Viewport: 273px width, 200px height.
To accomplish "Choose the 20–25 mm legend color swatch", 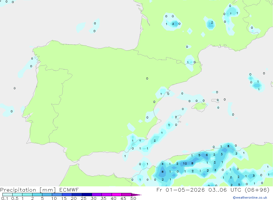I will [77, 195].
